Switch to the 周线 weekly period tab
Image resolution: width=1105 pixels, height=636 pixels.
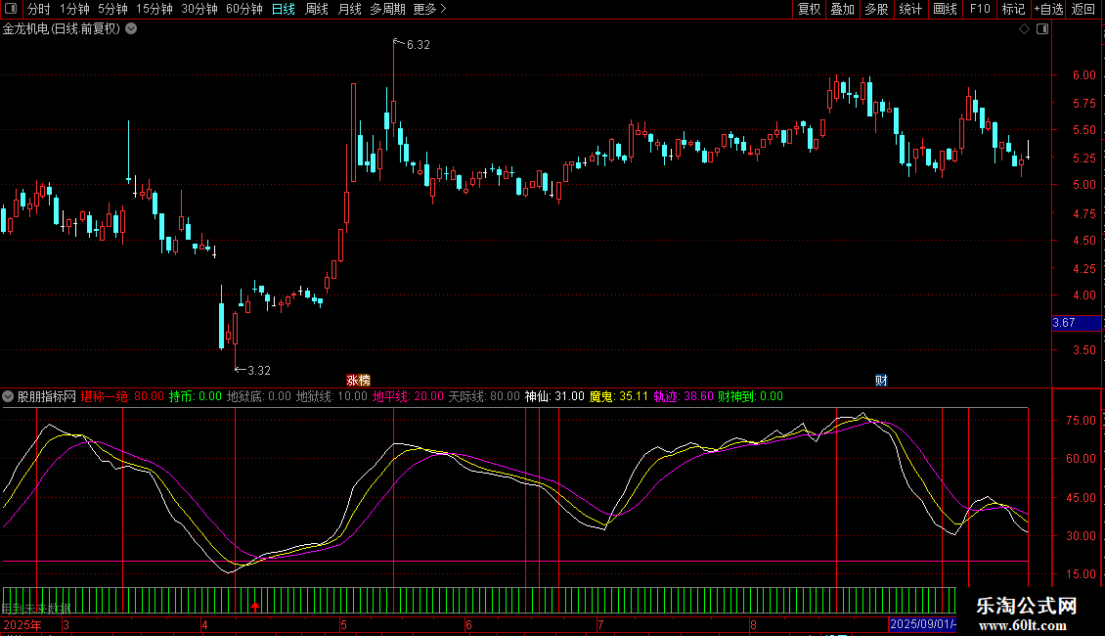(x=317, y=10)
